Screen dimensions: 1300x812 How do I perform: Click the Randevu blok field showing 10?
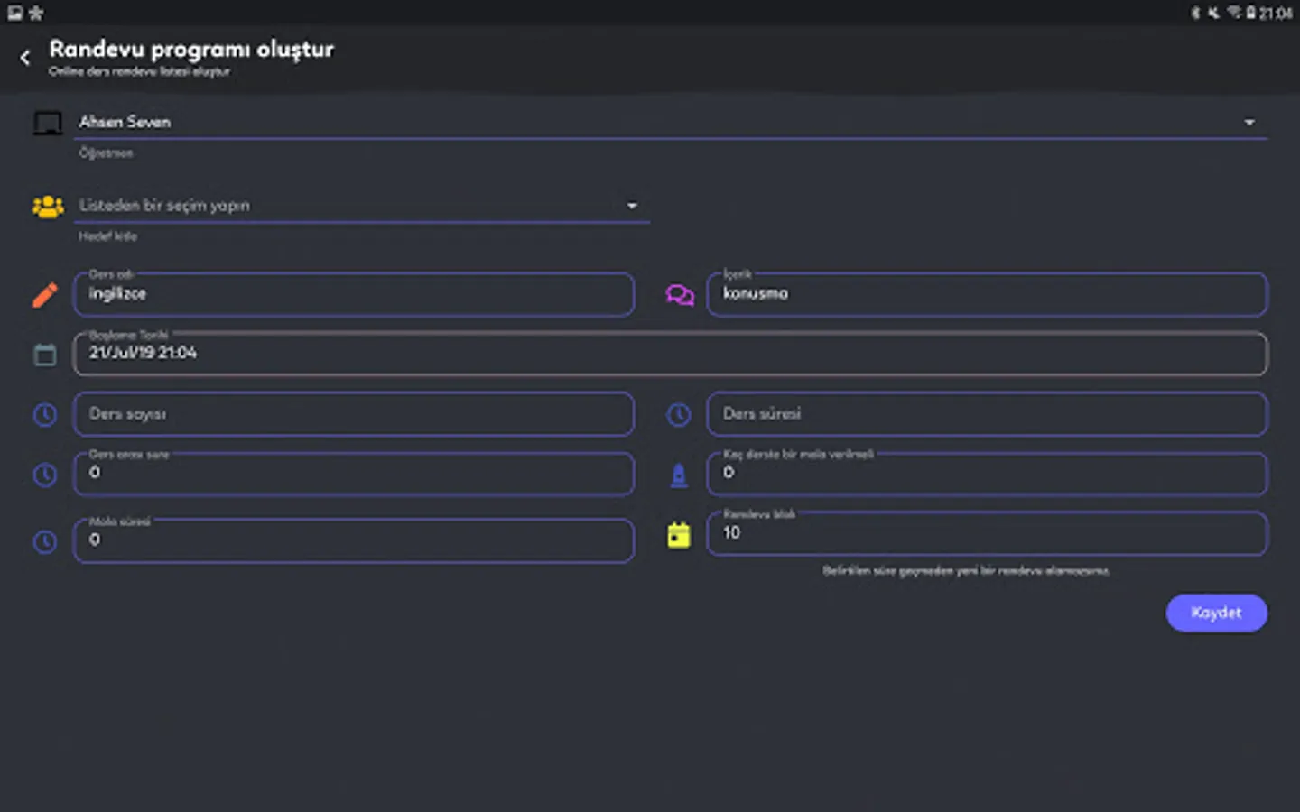987,533
